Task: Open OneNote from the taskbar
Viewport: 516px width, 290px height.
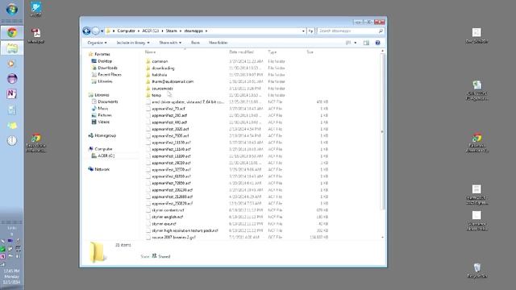Action: tap(12, 93)
